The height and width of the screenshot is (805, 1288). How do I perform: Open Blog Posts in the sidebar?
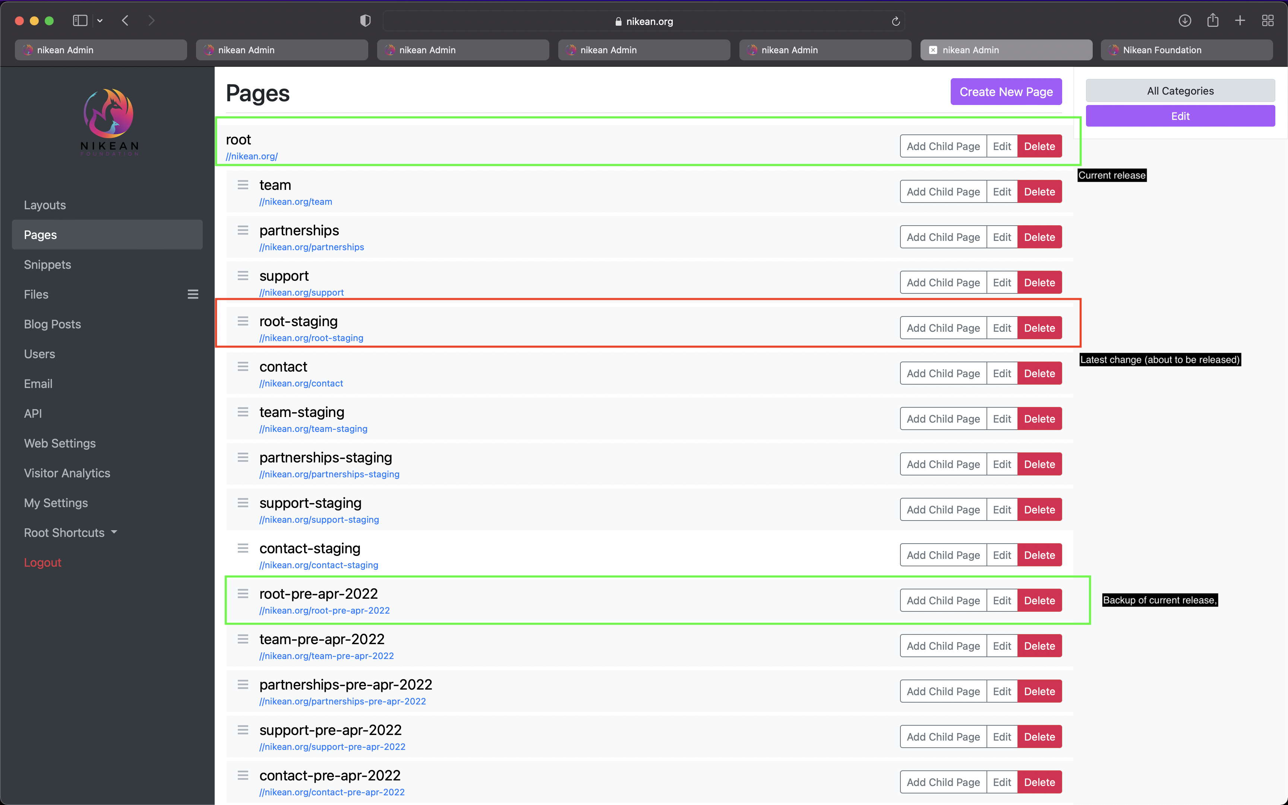coord(52,324)
